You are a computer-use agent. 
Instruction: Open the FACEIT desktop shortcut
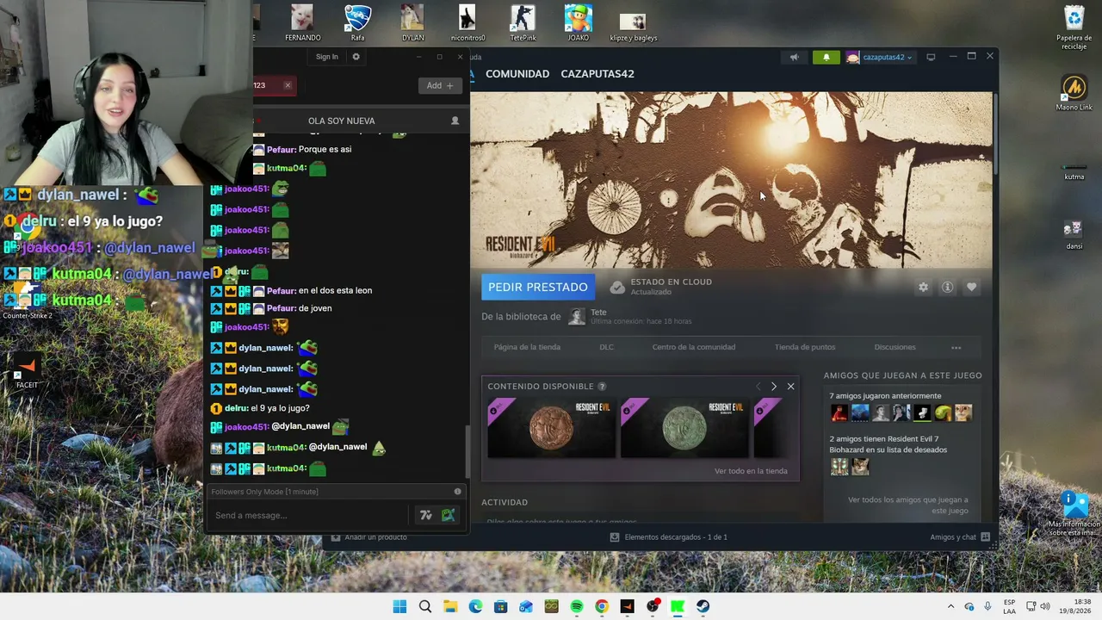pos(27,371)
